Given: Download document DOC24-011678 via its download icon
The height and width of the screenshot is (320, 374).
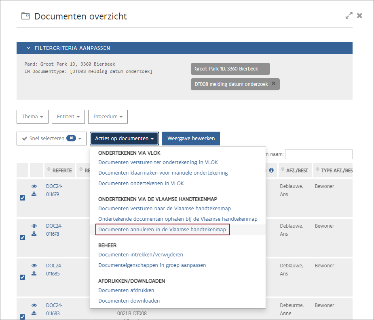Looking at the screenshot, I should tap(34, 234).
